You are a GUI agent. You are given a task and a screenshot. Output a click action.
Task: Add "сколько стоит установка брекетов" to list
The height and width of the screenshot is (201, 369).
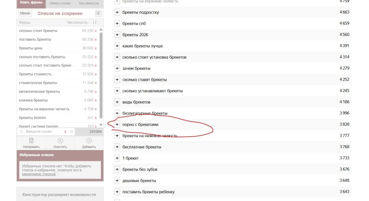click(117, 57)
